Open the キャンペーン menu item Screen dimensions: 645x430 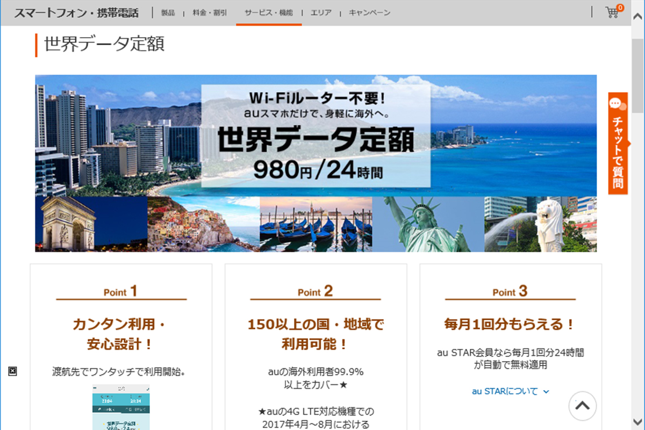[x=369, y=13]
